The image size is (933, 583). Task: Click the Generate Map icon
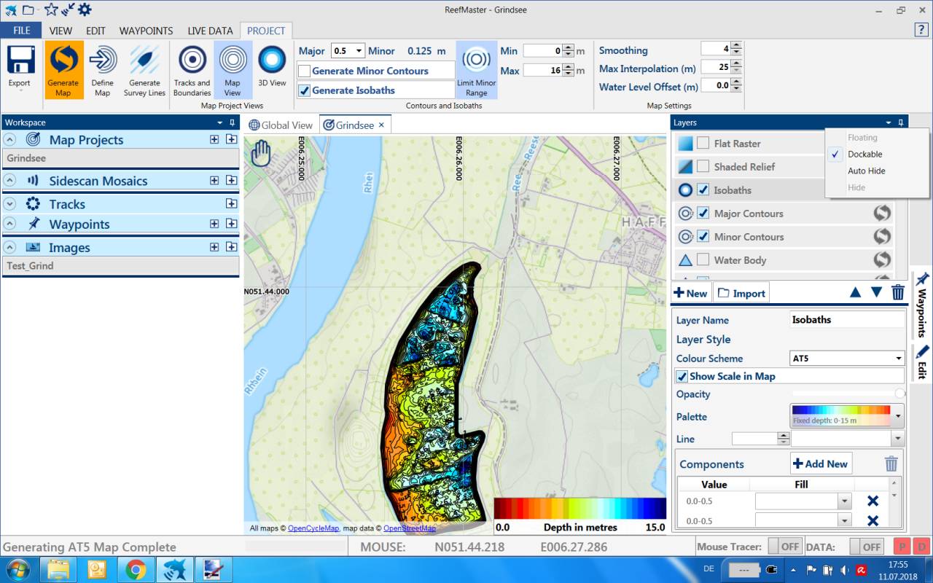click(x=63, y=60)
